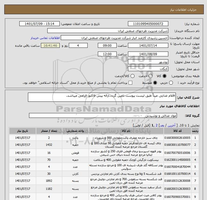The image size is (207, 200).
Task: Click the price validity date 1401/08/09
Action: coord(148,54)
